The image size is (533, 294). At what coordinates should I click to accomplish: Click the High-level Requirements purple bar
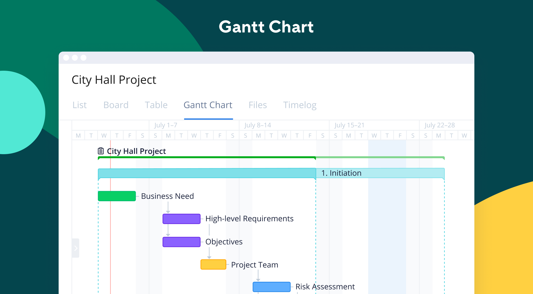point(181,219)
